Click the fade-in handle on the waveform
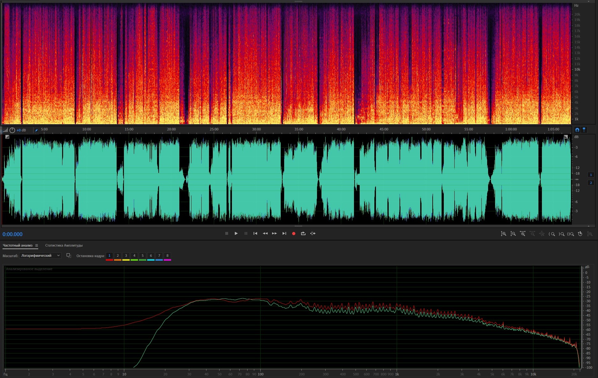598x378 pixels. click(7, 137)
